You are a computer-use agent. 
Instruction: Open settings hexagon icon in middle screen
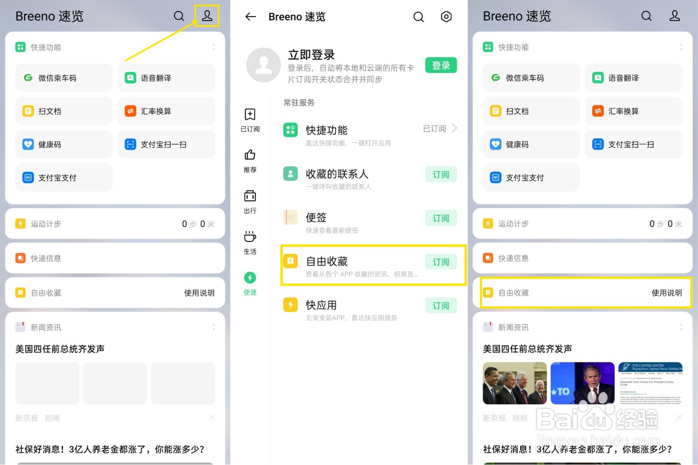tap(446, 17)
